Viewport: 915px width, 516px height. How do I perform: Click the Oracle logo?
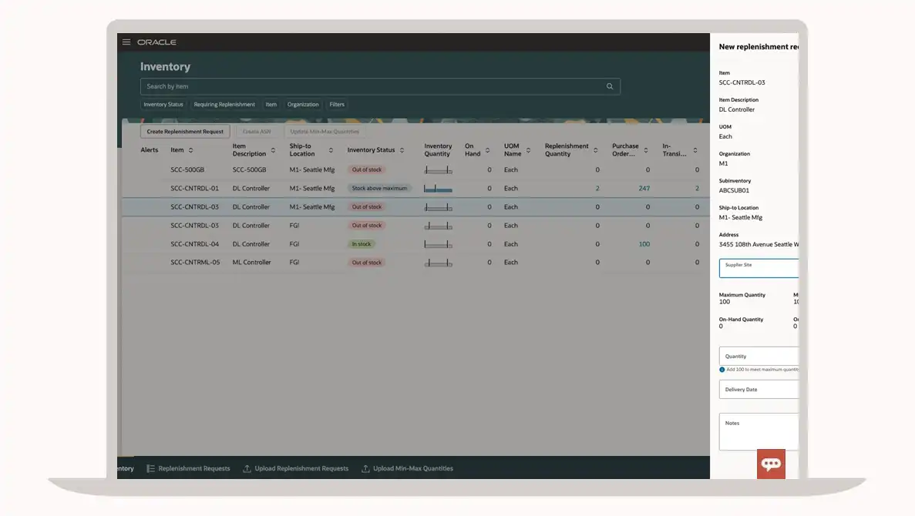coord(156,42)
